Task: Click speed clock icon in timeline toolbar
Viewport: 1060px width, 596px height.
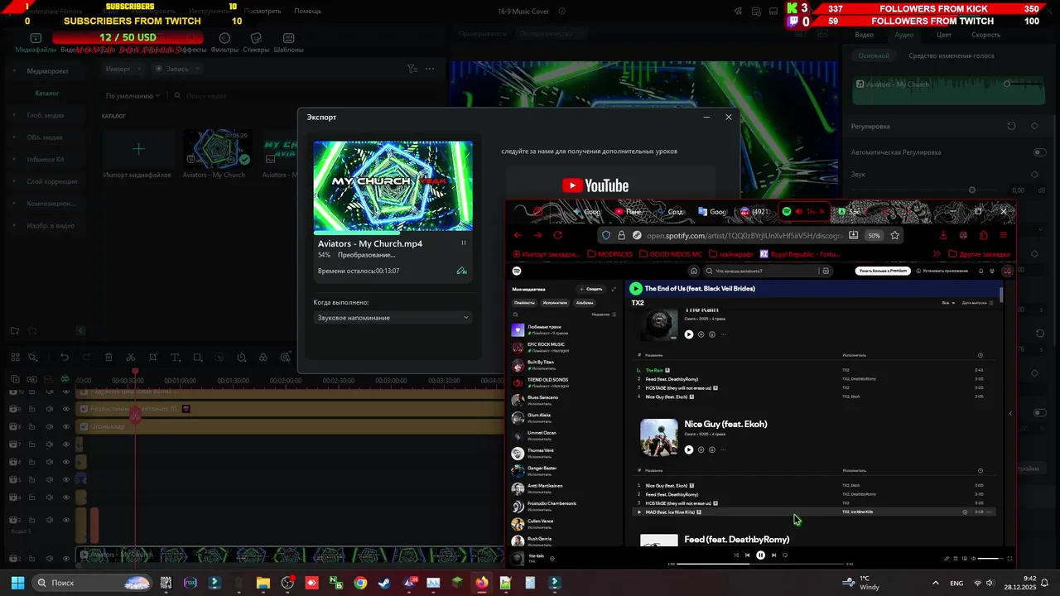Action: 242,358
